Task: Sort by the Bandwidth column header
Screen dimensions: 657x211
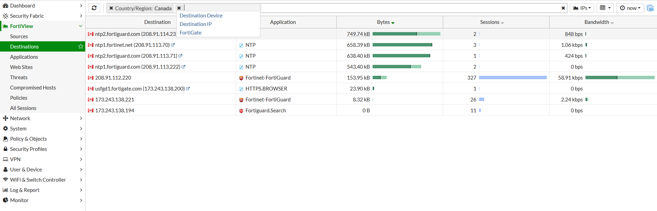Action: (599, 22)
